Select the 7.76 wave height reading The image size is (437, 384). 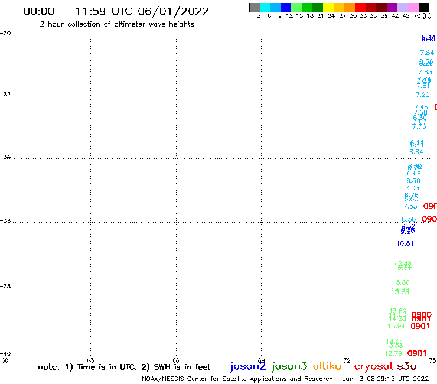tap(419, 126)
